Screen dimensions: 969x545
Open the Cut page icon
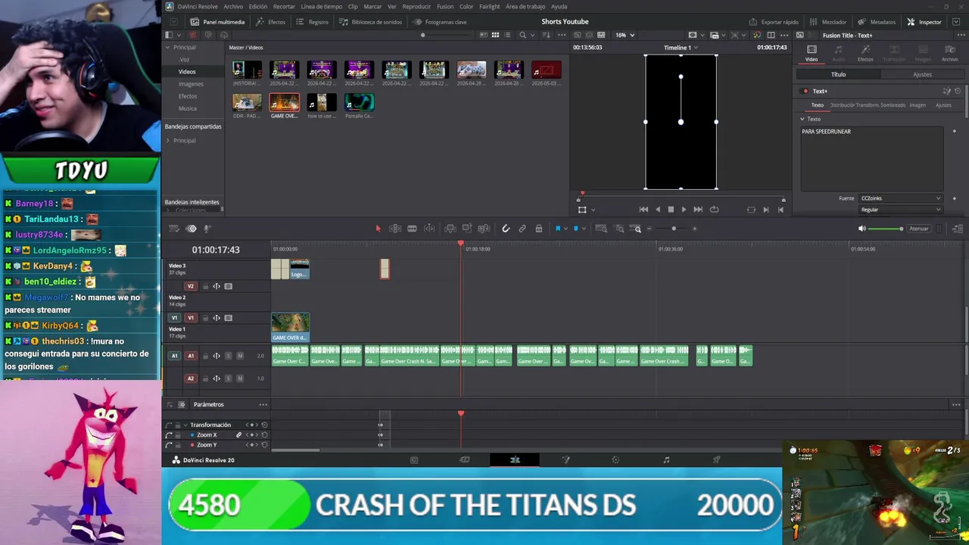coord(465,460)
